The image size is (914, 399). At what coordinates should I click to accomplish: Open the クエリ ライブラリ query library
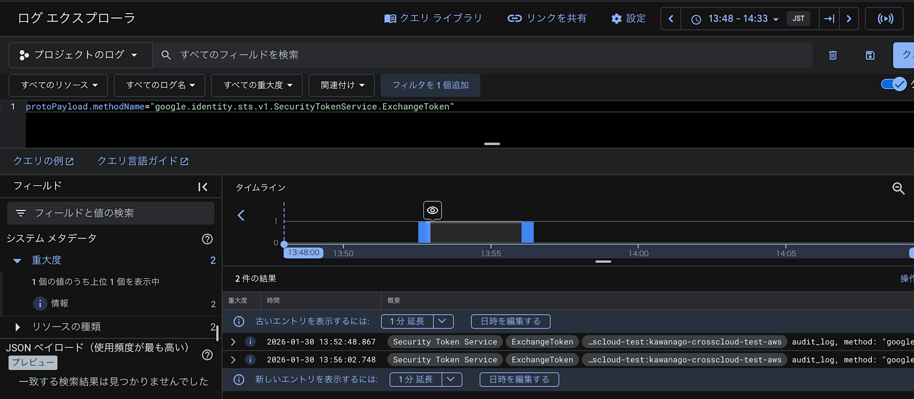click(433, 18)
